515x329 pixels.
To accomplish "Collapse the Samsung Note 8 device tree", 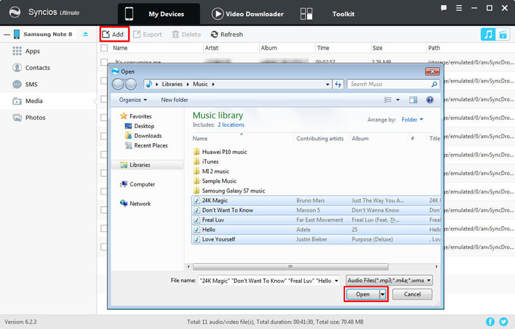I will point(6,34).
